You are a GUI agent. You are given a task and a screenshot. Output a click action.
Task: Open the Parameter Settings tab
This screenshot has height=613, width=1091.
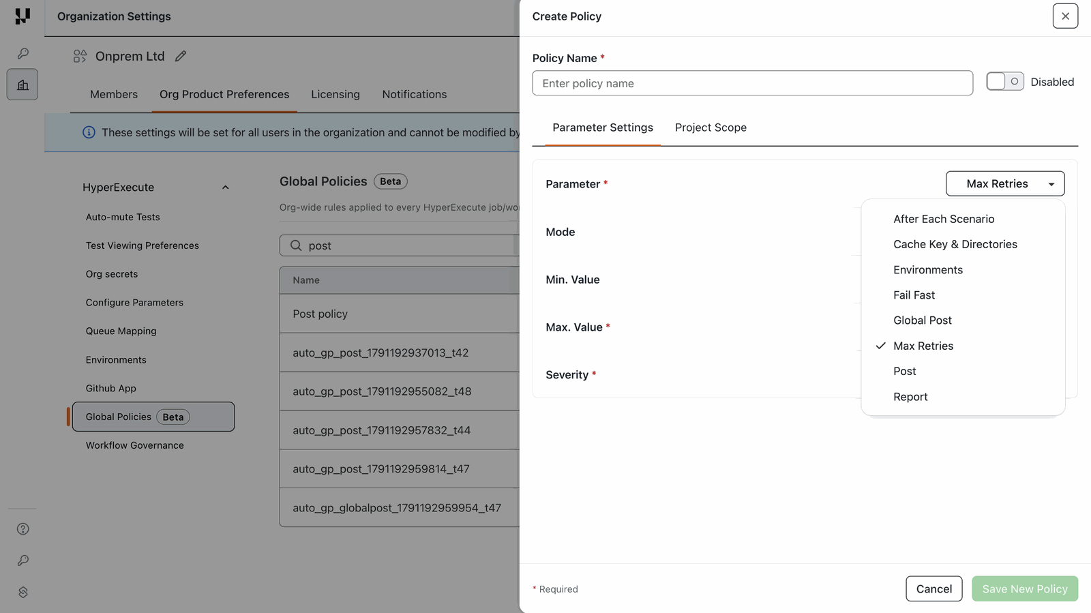[603, 128]
